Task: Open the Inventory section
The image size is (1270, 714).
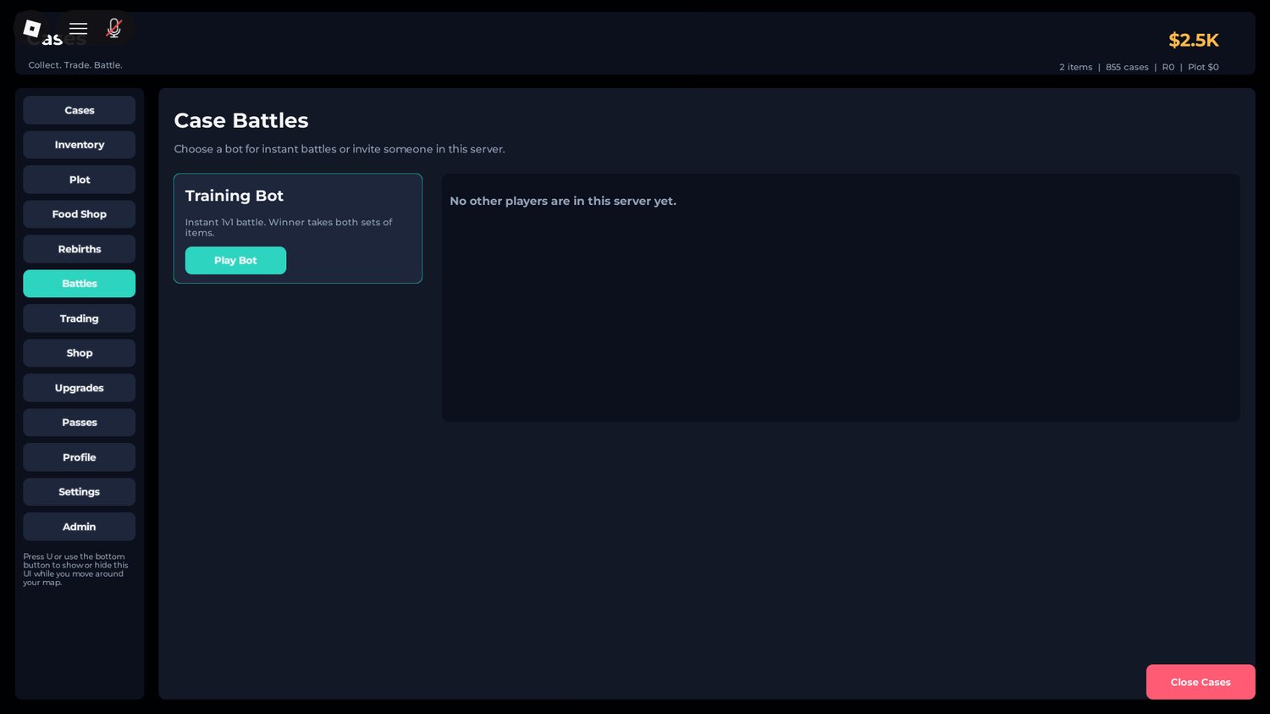Action: 80,145
